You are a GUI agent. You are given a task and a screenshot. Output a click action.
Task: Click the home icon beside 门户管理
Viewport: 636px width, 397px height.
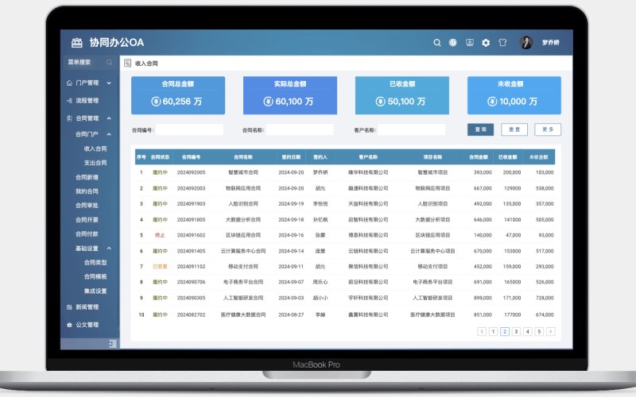pyautogui.click(x=69, y=83)
